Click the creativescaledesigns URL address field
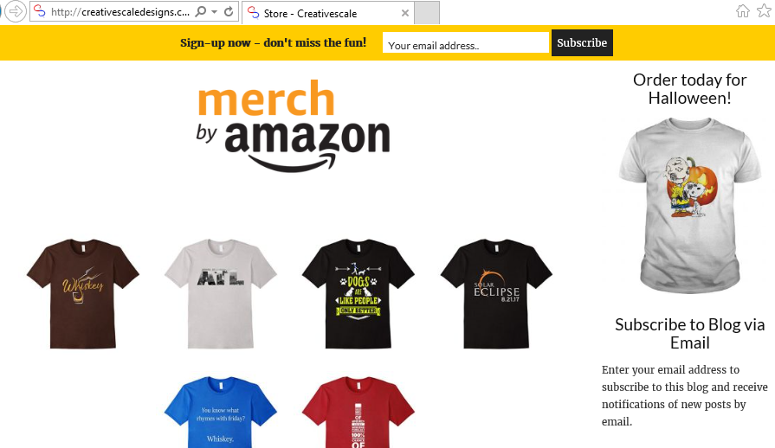775x448 pixels. 120,12
